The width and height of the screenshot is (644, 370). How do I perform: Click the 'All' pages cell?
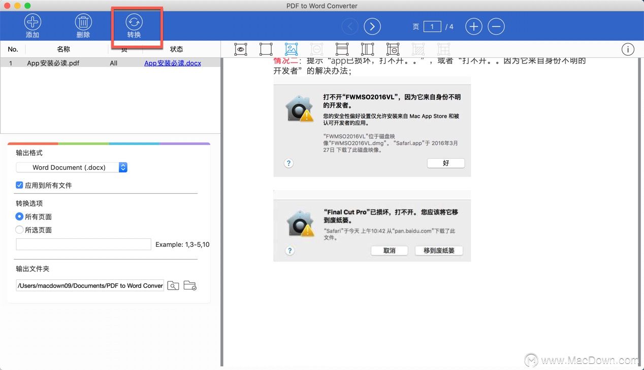(x=114, y=63)
